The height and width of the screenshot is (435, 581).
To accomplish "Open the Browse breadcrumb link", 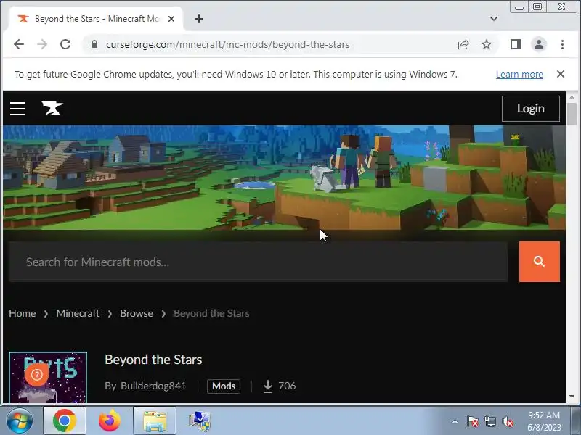I will coord(137,313).
